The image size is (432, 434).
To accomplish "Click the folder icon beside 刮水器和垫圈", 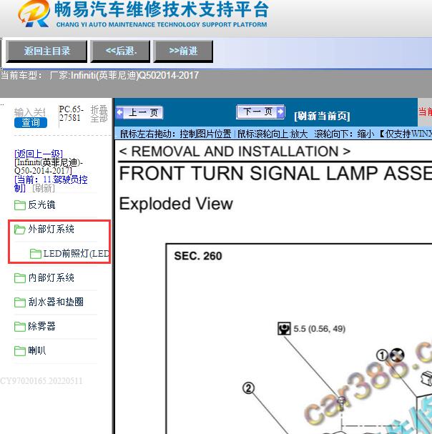I will (x=19, y=302).
